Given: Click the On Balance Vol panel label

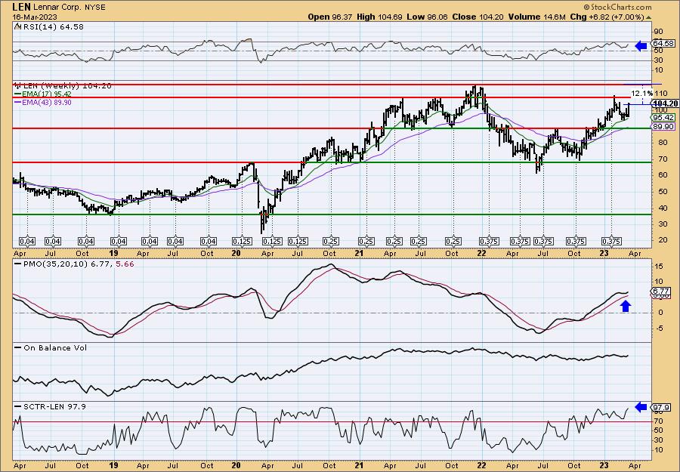Looking at the screenshot, I should click(55, 347).
